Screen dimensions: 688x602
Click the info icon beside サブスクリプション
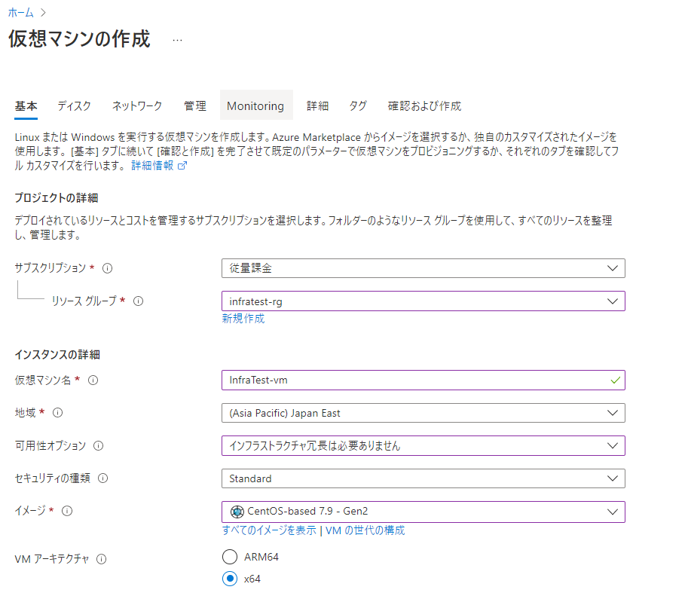108,268
